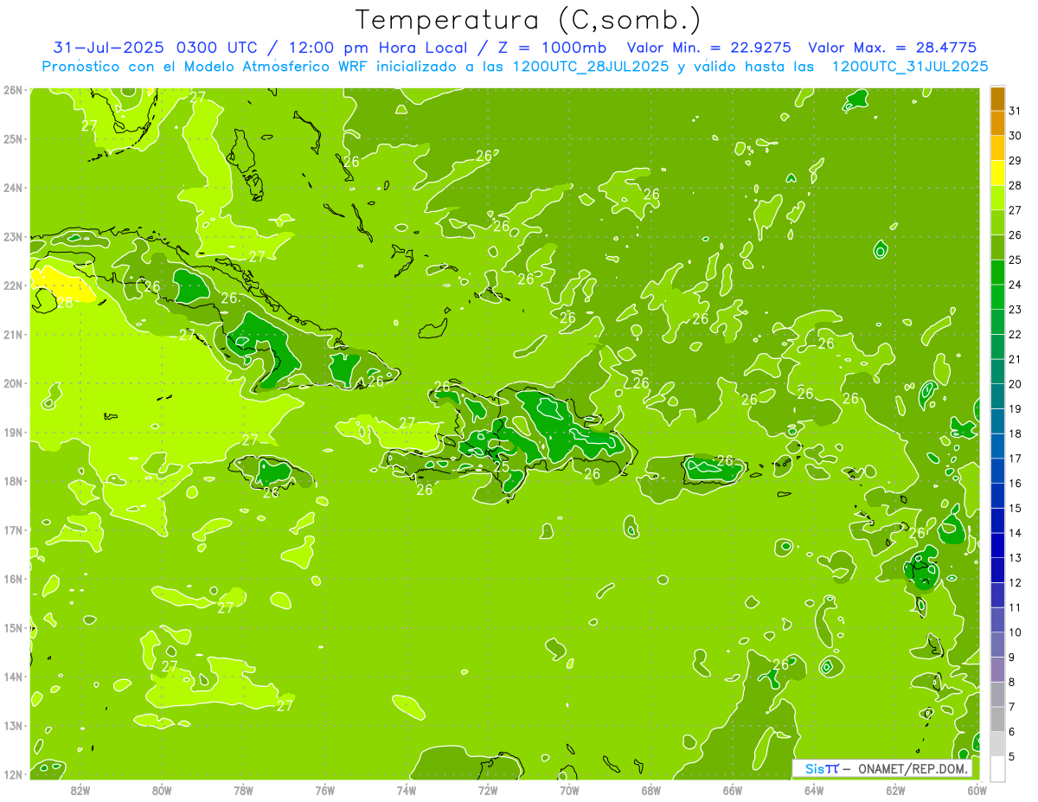Click the yellow swatch between 28 and 29
The image size is (1038, 802).
pos(997,173)
